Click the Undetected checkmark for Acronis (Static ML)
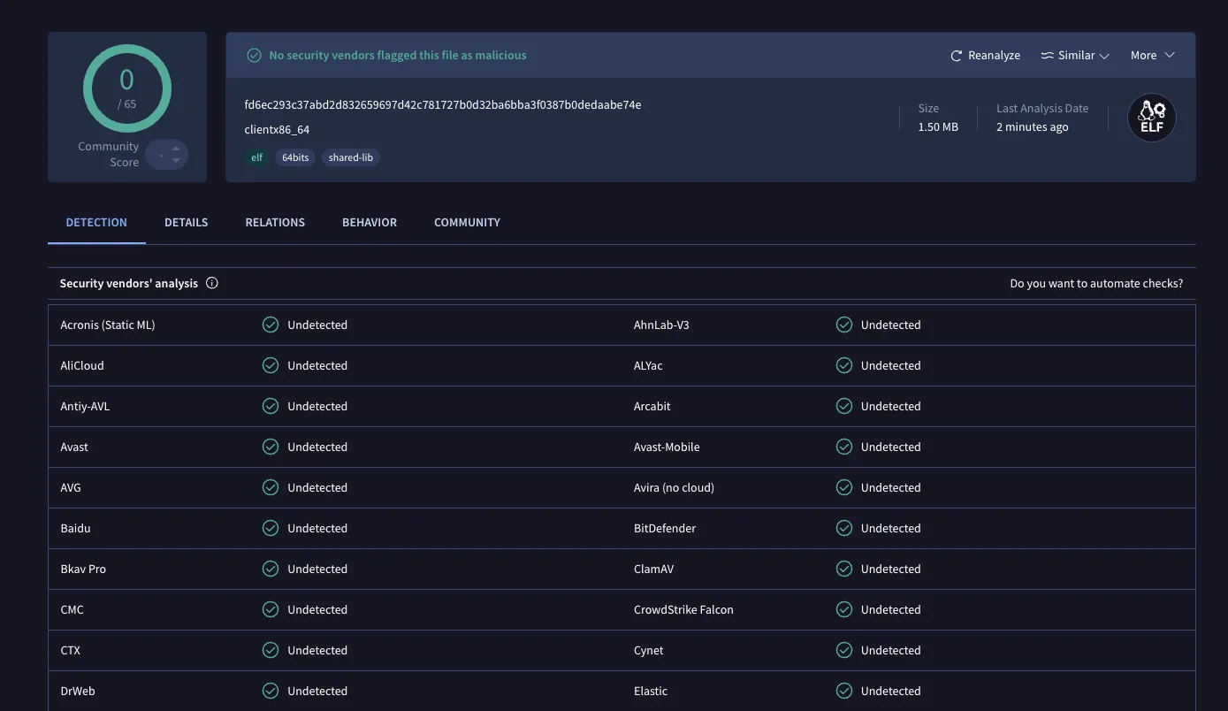The image size is (1228, 711). pos(271,325)
